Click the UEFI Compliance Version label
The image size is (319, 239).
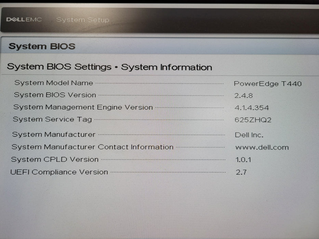pyautogui.click(x=59, y=172)
